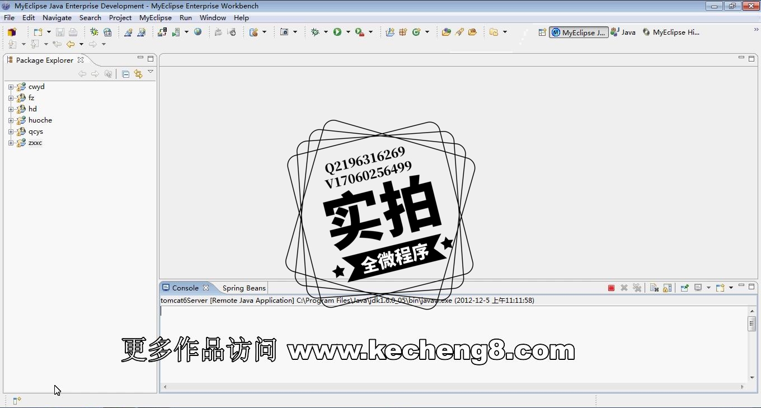Click the Search flashlight toolbar icon

click(459, 32)
